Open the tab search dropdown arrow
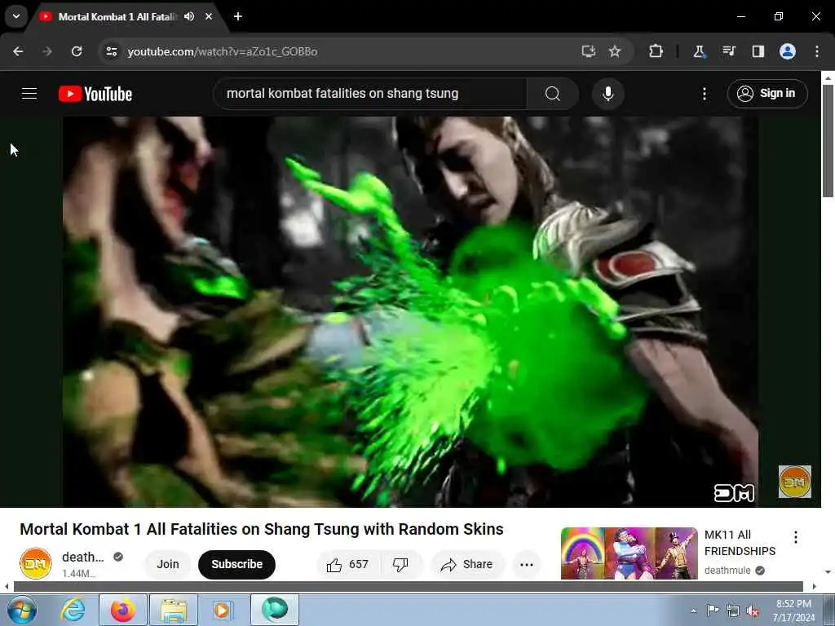This screenshot has height=626, width=835. (x=16, y=16)
